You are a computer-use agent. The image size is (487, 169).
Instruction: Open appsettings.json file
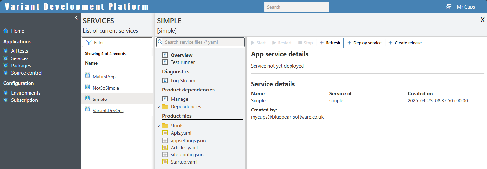click(x=188, y=141)
